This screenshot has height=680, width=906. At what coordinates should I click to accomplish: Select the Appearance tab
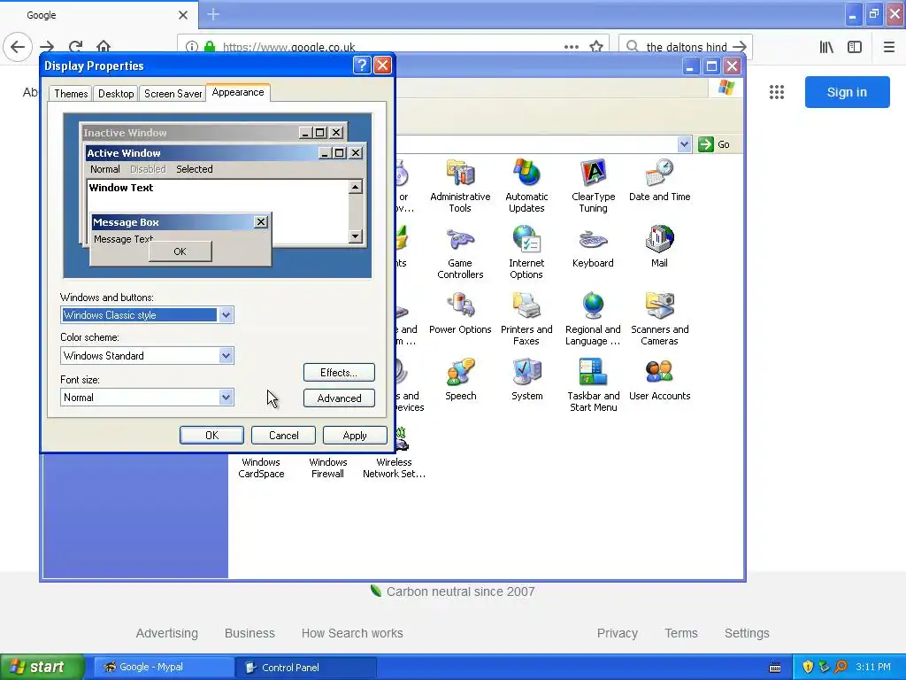(237, 92)
